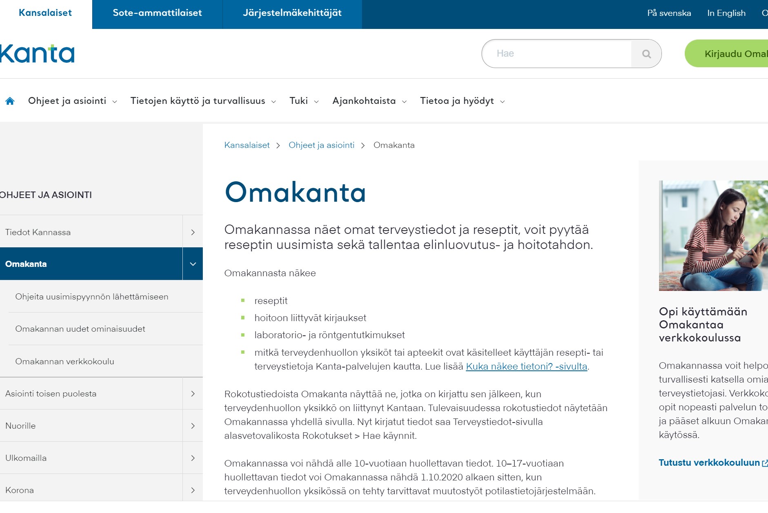Open the Ajankohtaista menu
The width and height of the screenshot is (768, 513).
364,101
